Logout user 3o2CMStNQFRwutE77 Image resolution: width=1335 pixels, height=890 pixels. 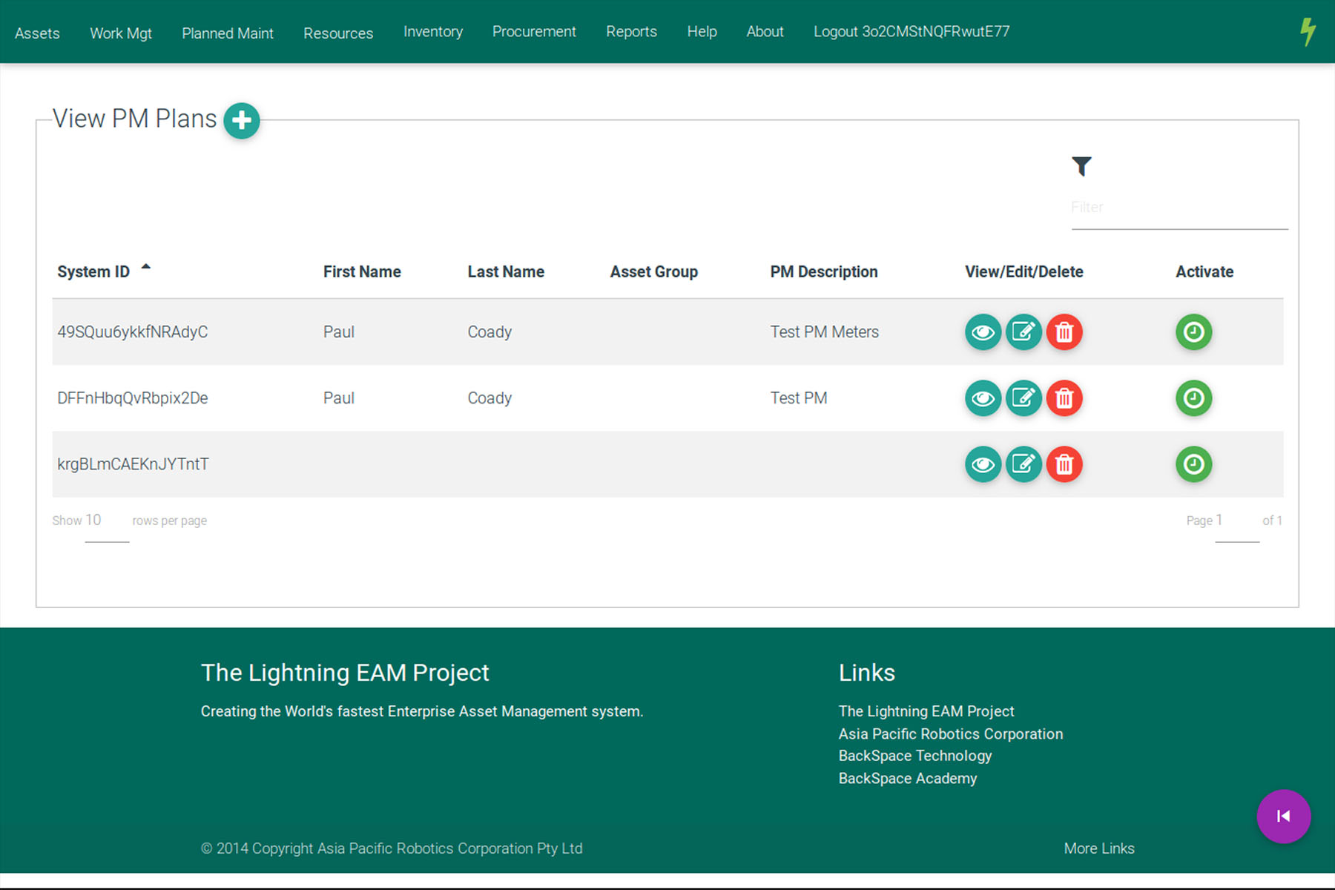(912, 32)
